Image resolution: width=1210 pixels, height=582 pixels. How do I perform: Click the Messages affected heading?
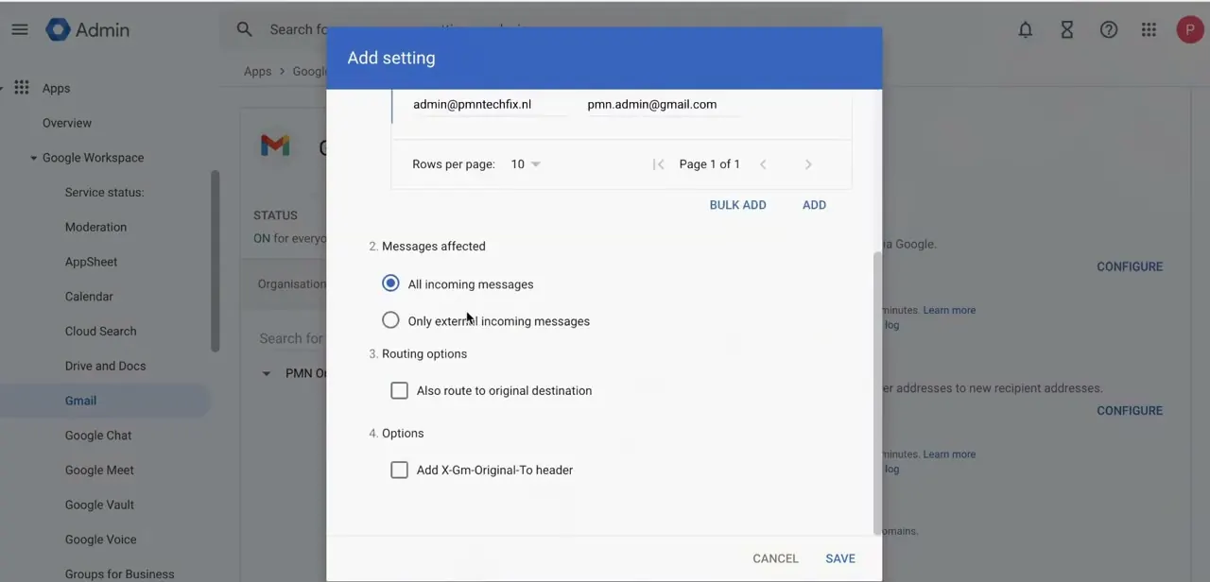click(434, 246)
